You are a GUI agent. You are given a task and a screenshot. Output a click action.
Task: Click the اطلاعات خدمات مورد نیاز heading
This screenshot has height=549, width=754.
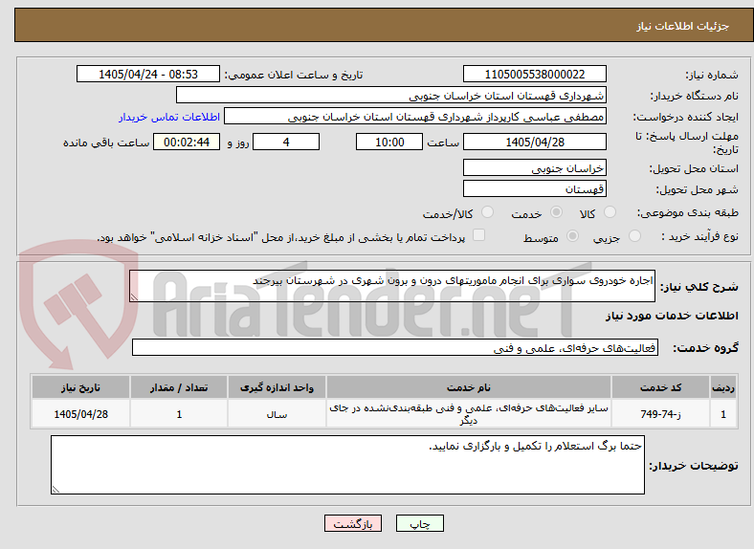[672, 316]
